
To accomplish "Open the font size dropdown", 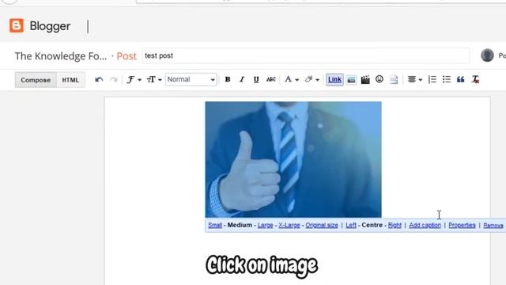I will click(x=154, y=79).
